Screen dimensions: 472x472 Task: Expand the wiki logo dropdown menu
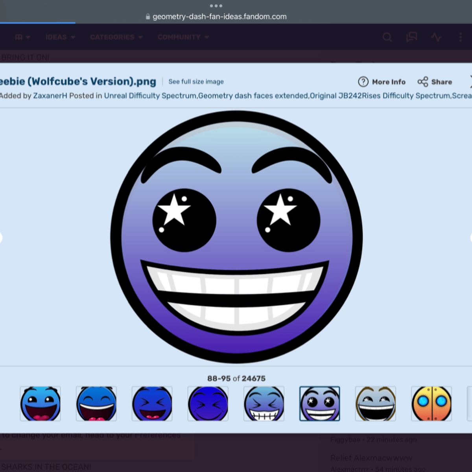point(22,37)
